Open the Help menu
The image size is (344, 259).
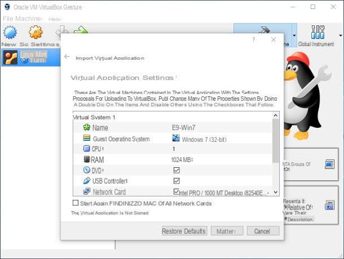(x=55, y=19)
